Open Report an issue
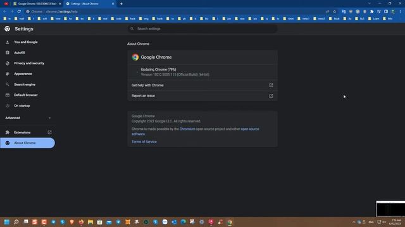 (202, 96)
